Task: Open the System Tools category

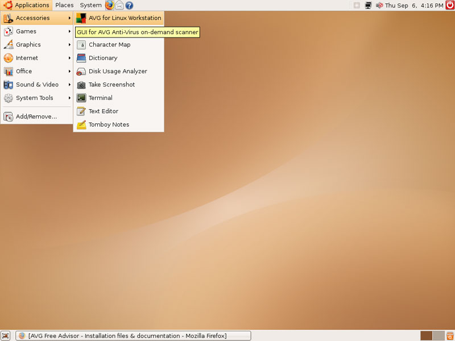Action: click(37, 98)
